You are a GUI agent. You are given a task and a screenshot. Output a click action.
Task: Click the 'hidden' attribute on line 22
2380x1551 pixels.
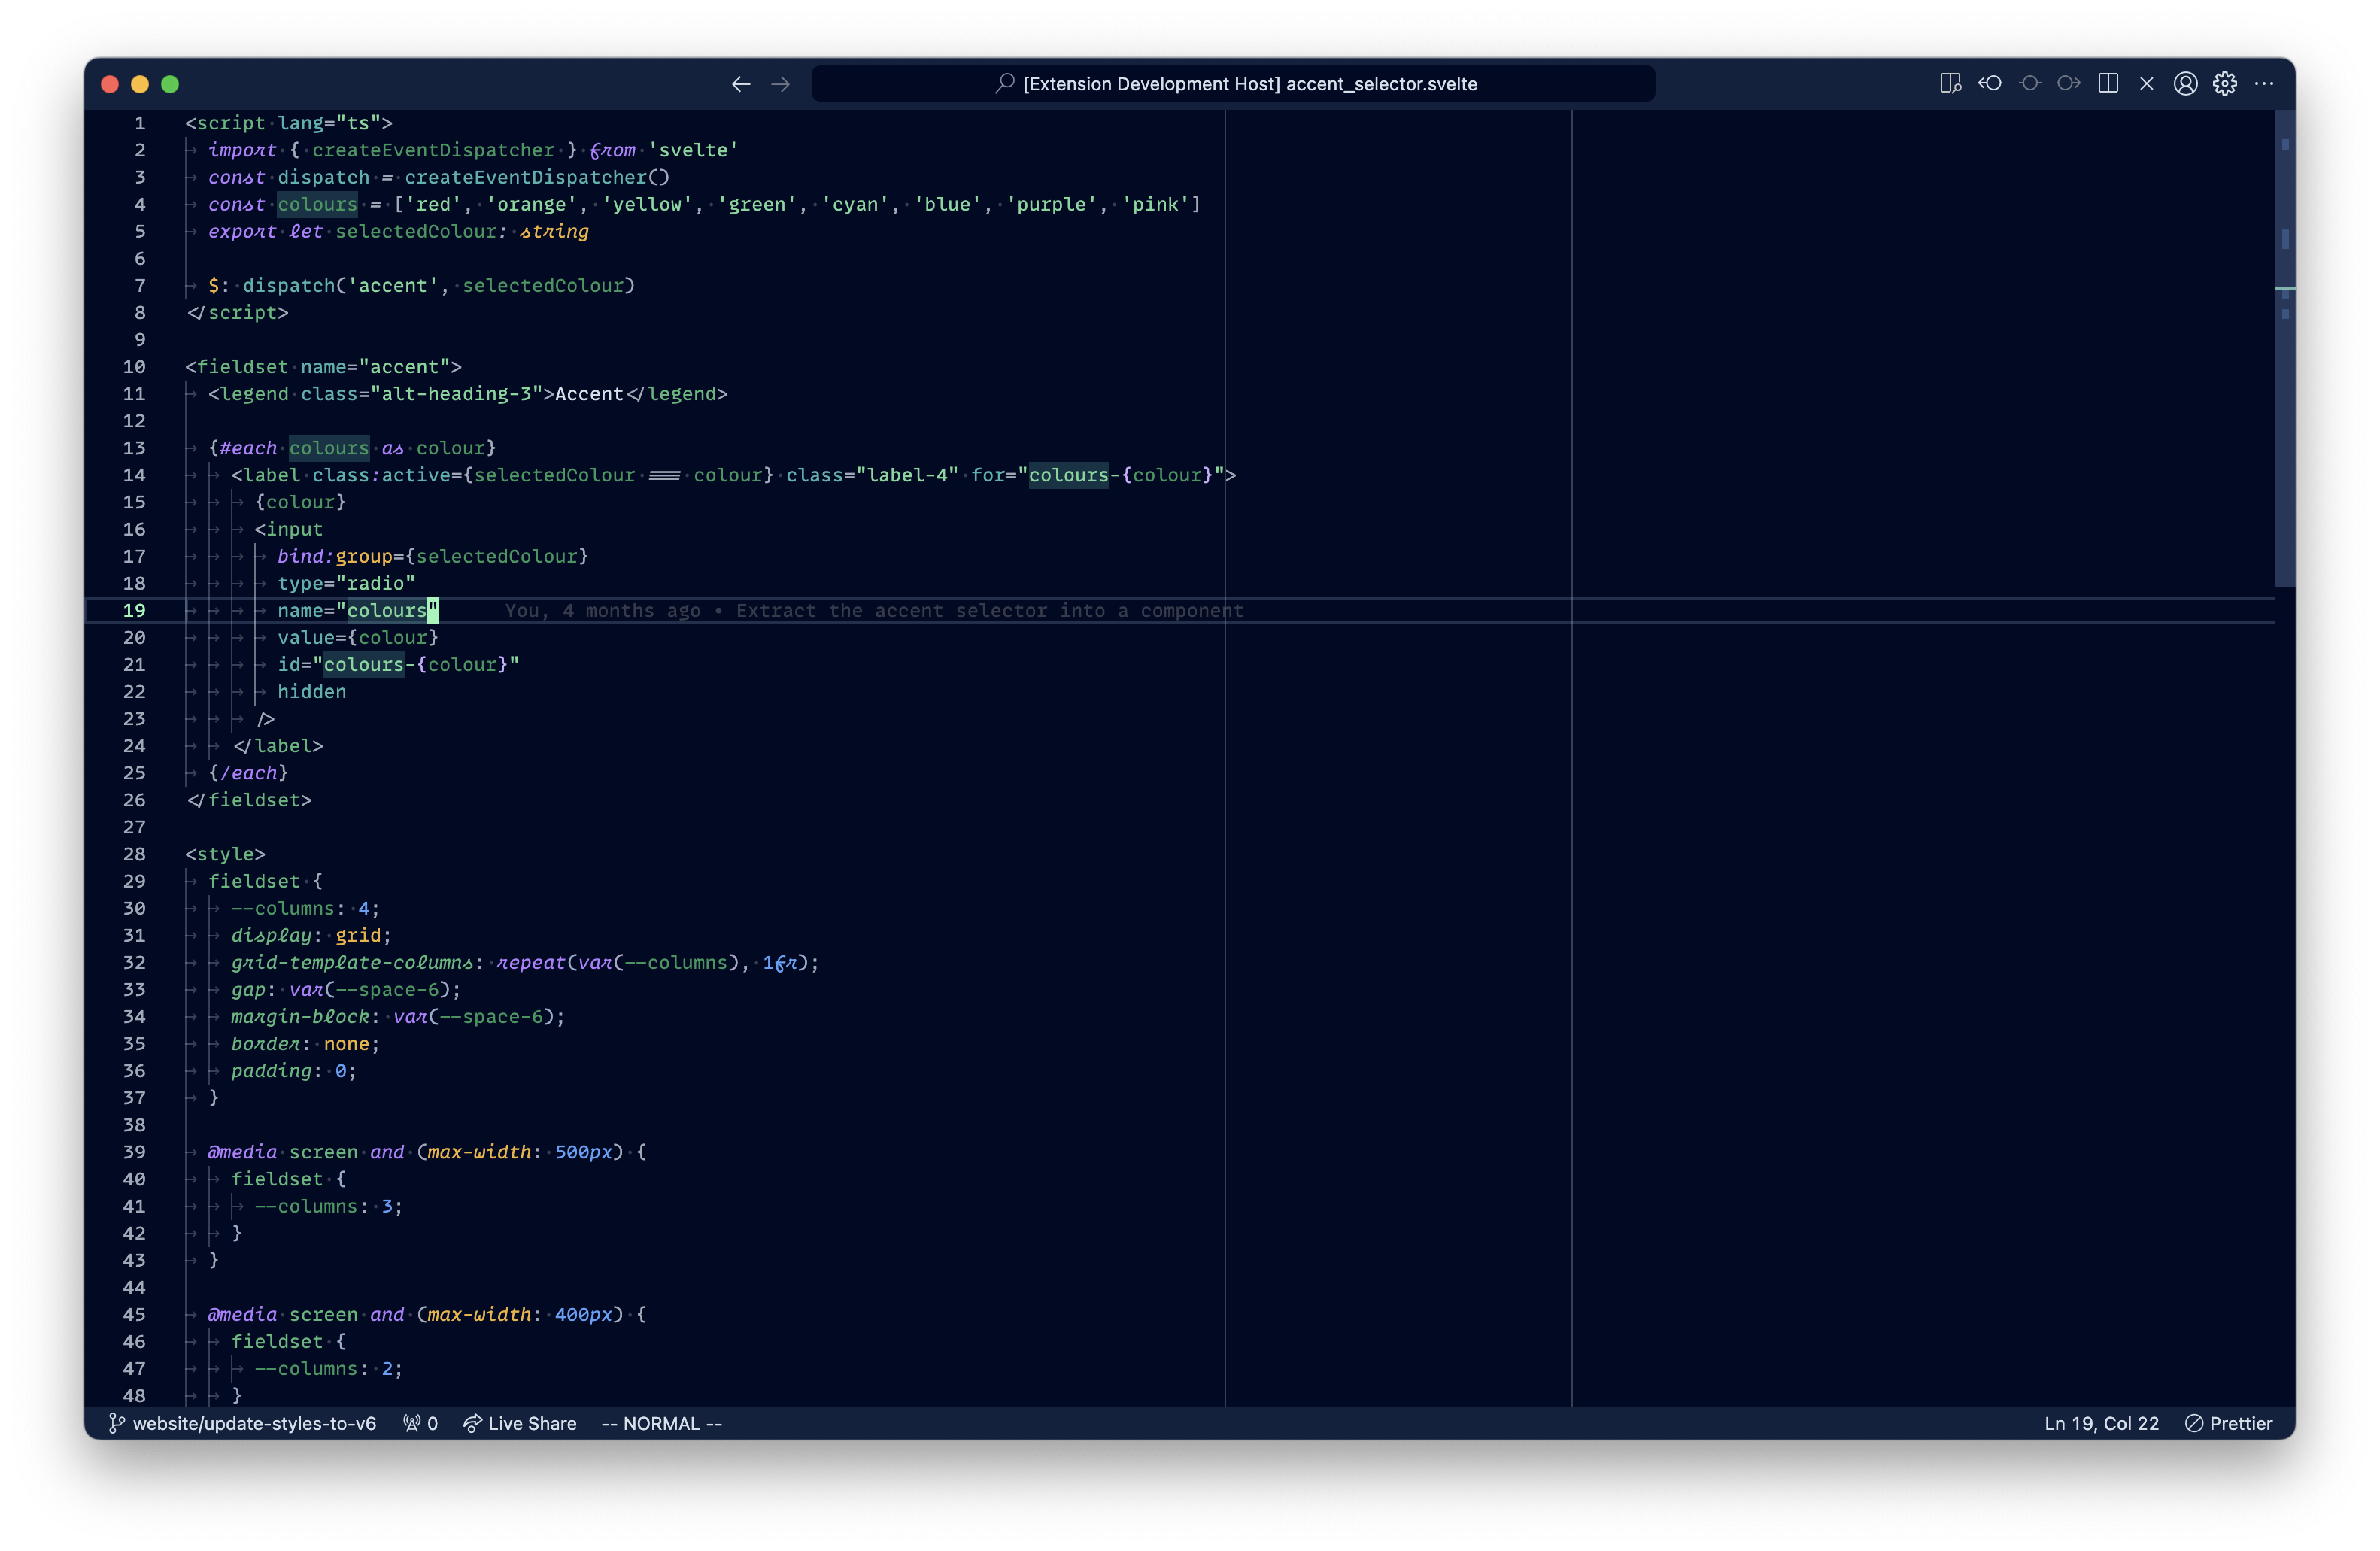(x=312, y=691)
